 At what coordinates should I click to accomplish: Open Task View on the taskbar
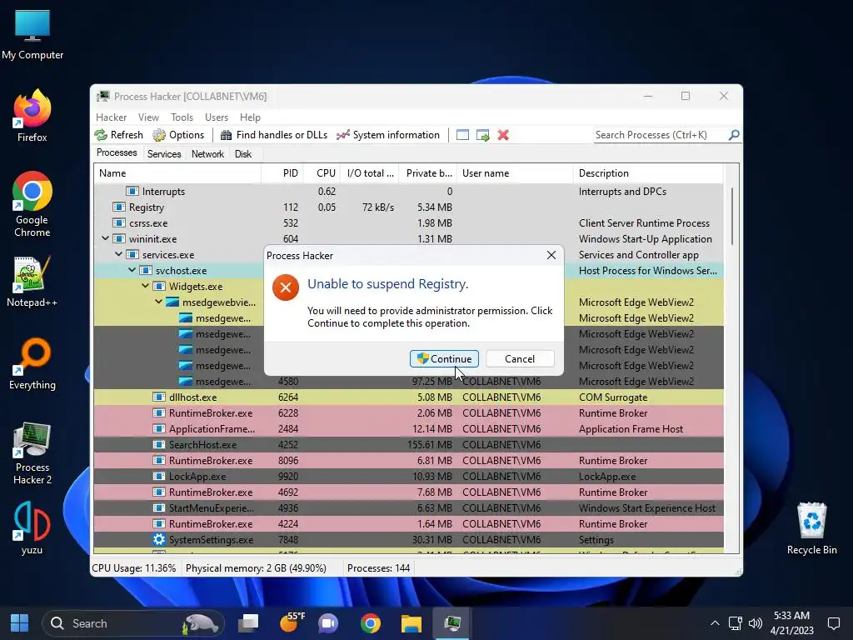(248, 623)
